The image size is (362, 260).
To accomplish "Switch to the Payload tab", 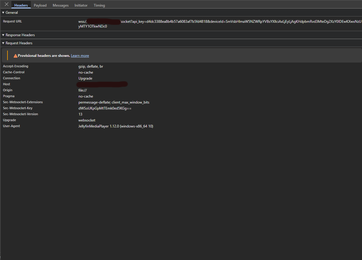I will (x=40, y=5).
